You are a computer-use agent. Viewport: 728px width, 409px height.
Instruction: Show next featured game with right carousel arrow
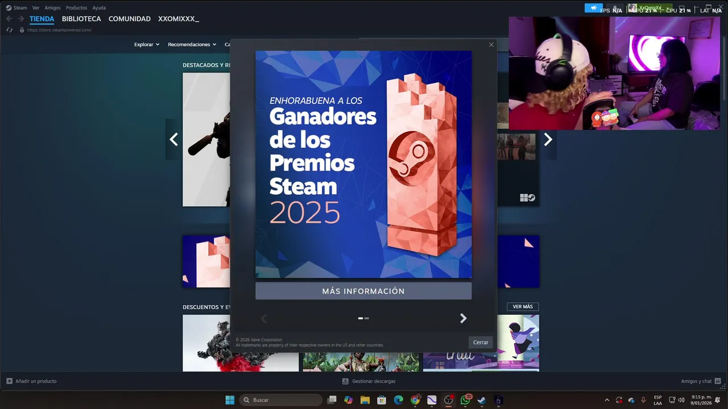[548, 139]
